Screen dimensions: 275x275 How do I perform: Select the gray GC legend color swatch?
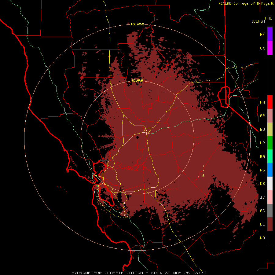point(270,211)
